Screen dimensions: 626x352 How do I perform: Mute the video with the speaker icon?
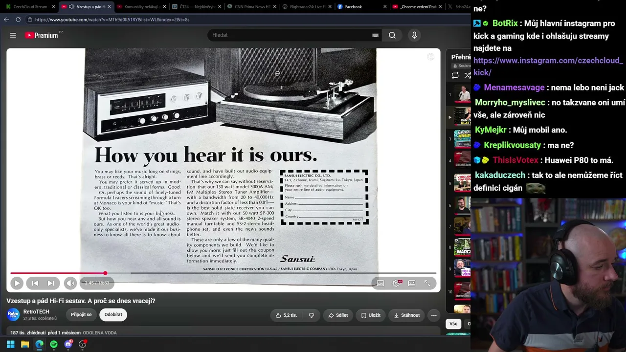click(70, 283)
